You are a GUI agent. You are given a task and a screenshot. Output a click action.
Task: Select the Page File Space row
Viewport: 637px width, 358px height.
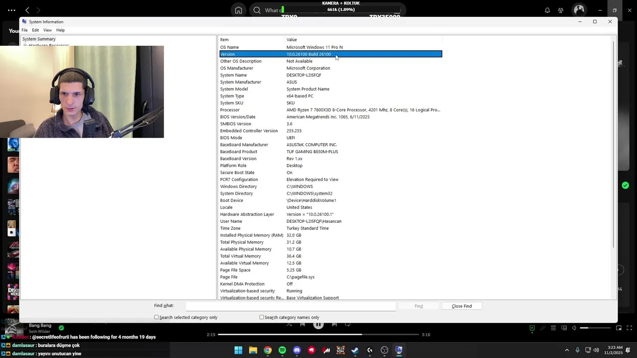tap(330, 270)
